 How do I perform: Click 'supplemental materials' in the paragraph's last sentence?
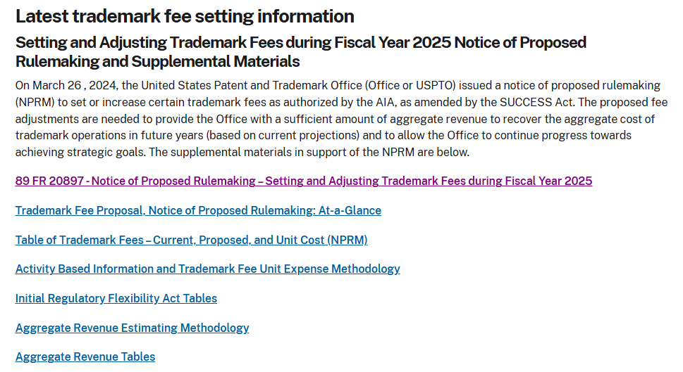click(x=231, y=152)
